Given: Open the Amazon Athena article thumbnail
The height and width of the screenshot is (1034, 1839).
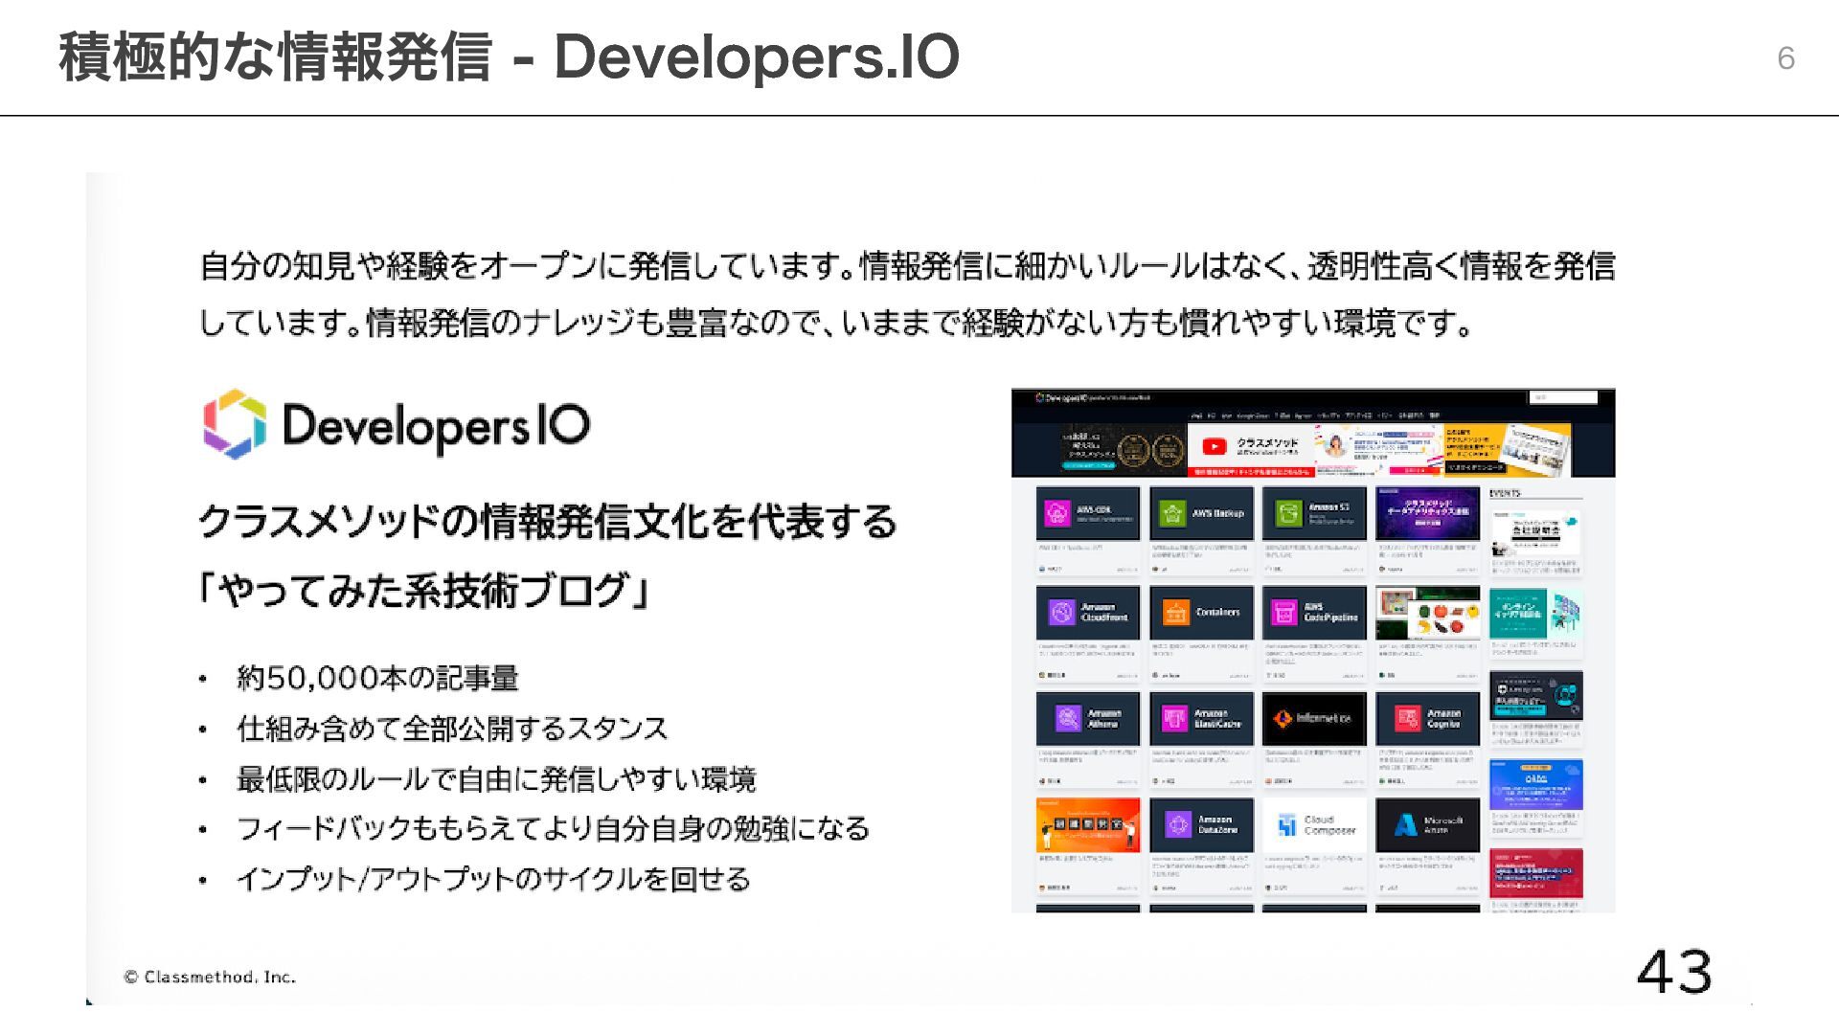Looking at the screenshot, I should pos(1087,718).
